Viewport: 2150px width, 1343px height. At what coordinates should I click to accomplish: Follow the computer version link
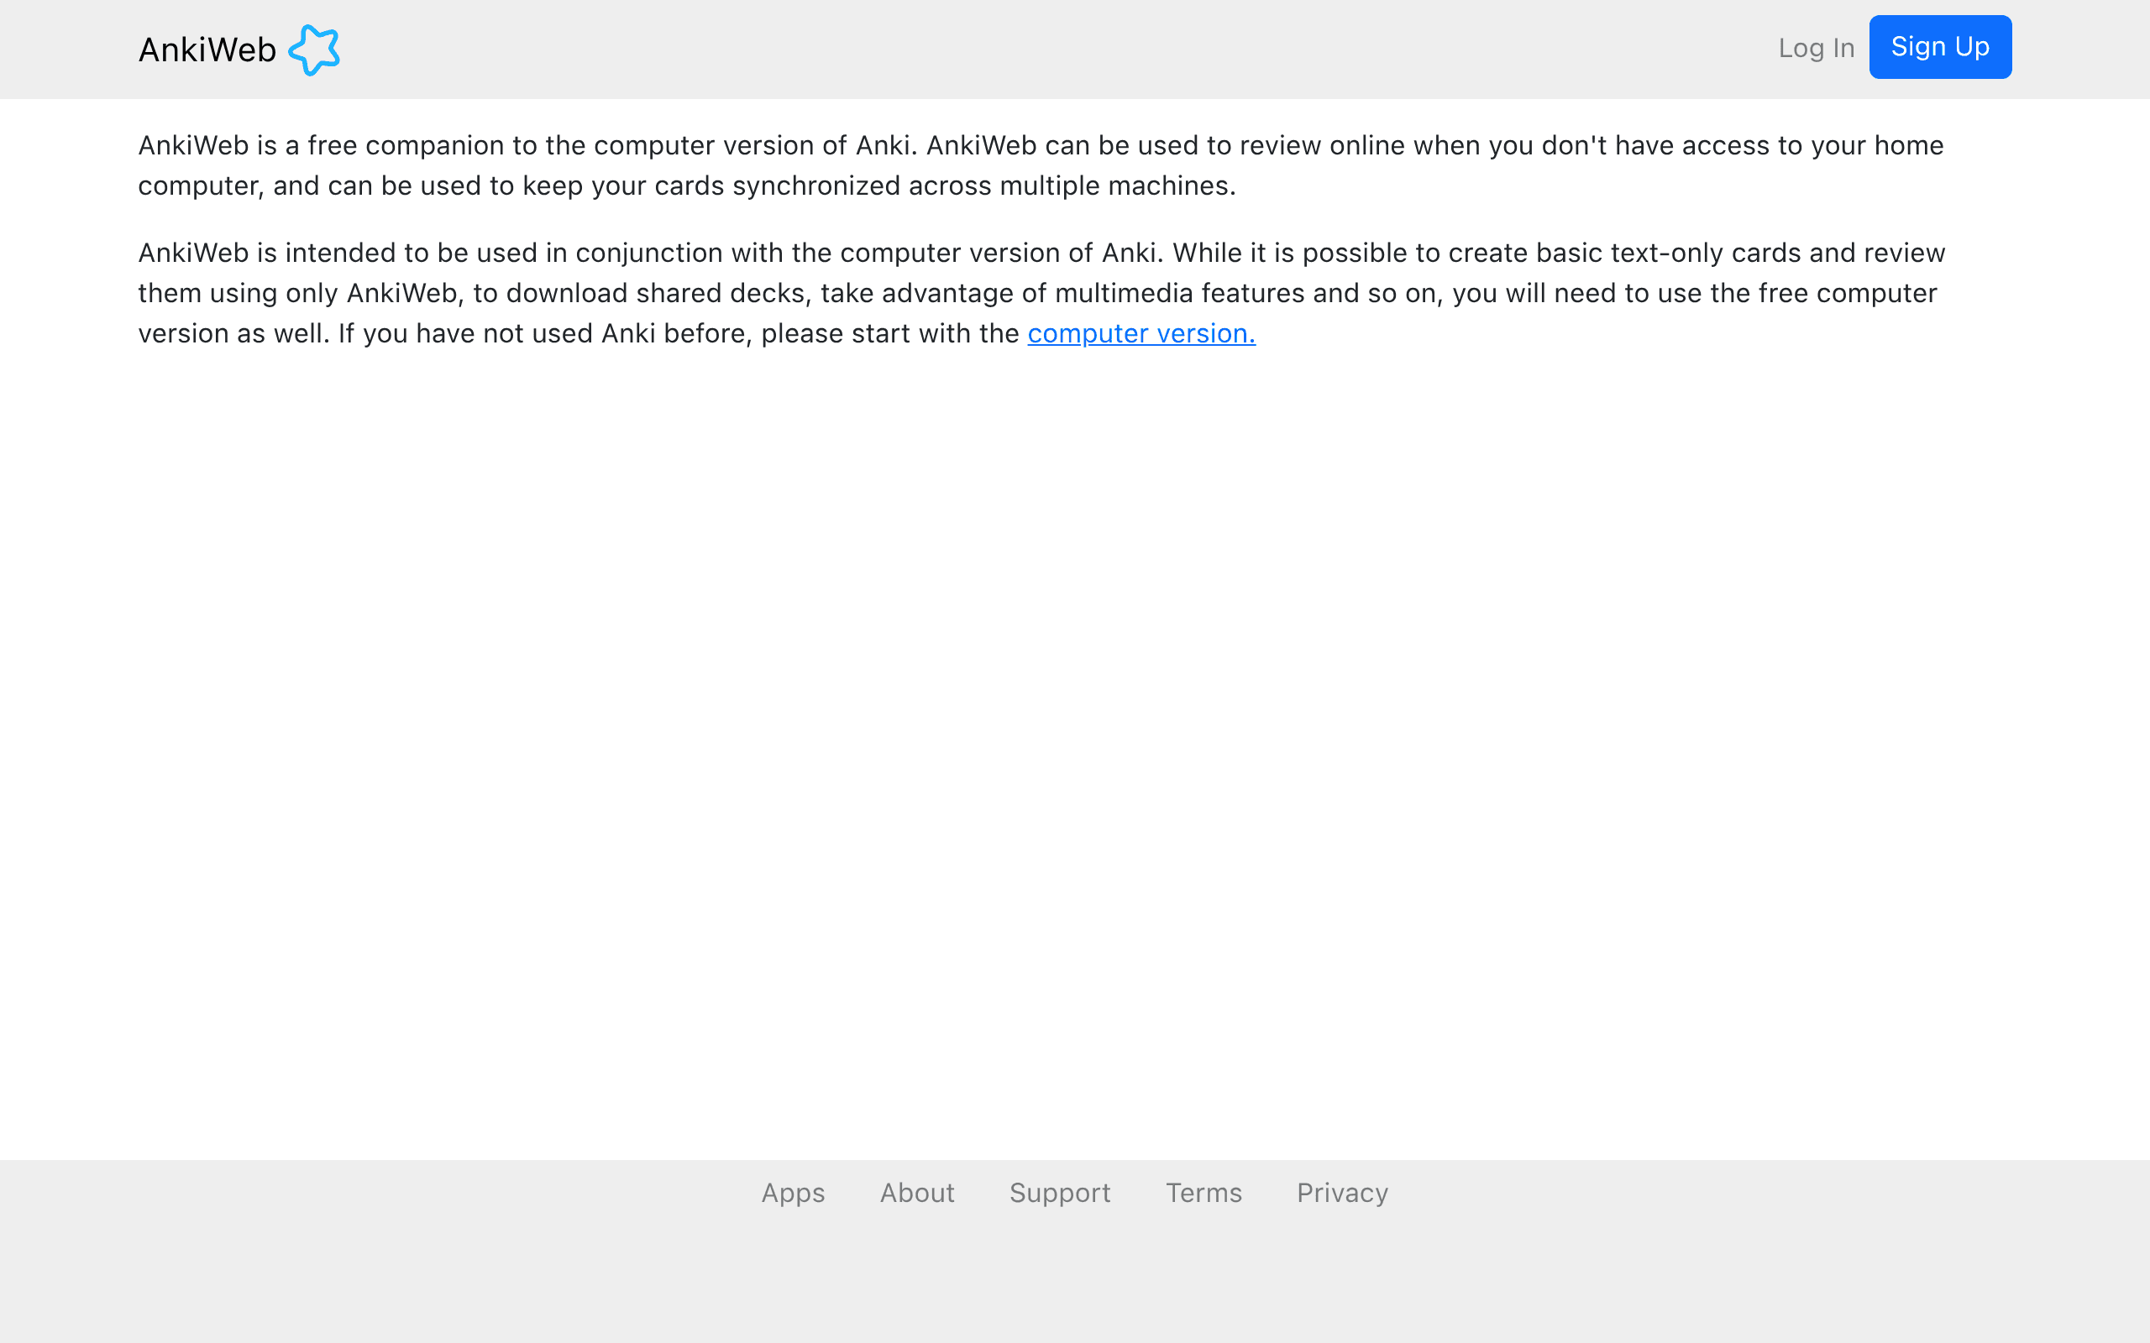pyautogui.click(x=1141, y=333)
